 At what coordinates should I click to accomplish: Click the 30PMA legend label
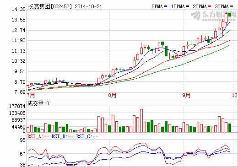coord(222,6)
